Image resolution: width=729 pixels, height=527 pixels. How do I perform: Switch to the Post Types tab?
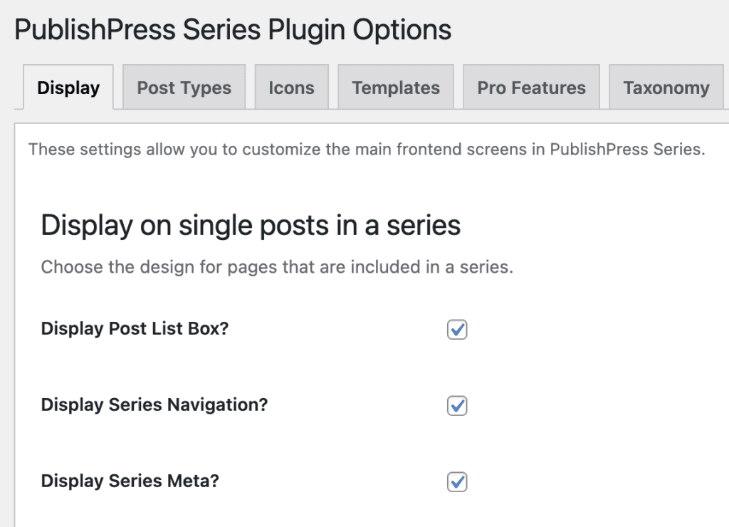pos(184,87)
